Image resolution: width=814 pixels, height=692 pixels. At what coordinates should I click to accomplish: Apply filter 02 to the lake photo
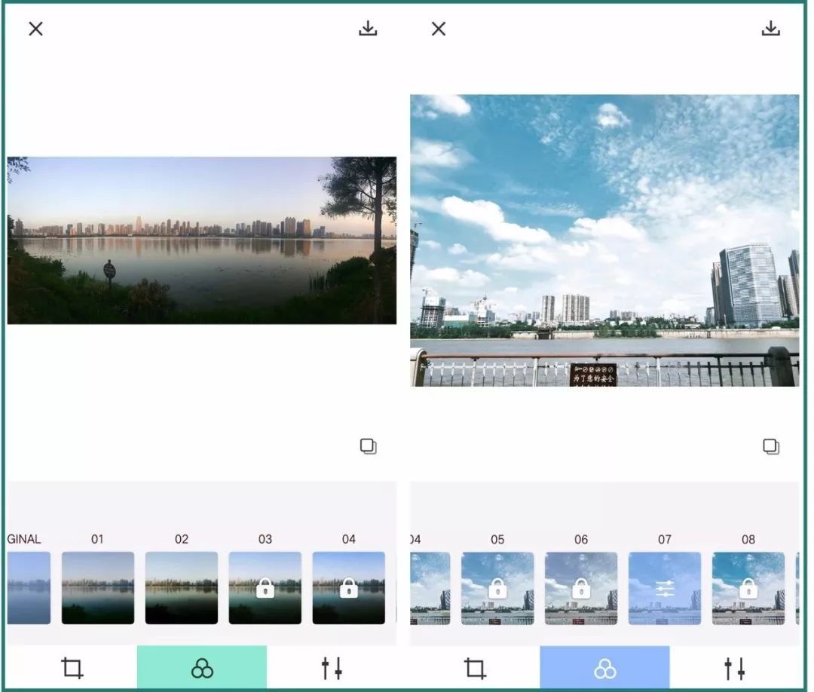(182, 588)
